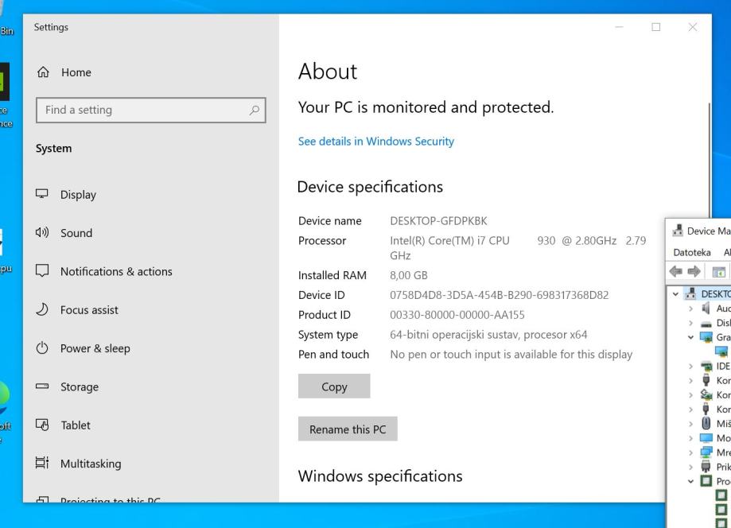731x528 pixels.
Task: Click the monitor icon beside Display
Action: pyautogui.click(x=43, y=195)
